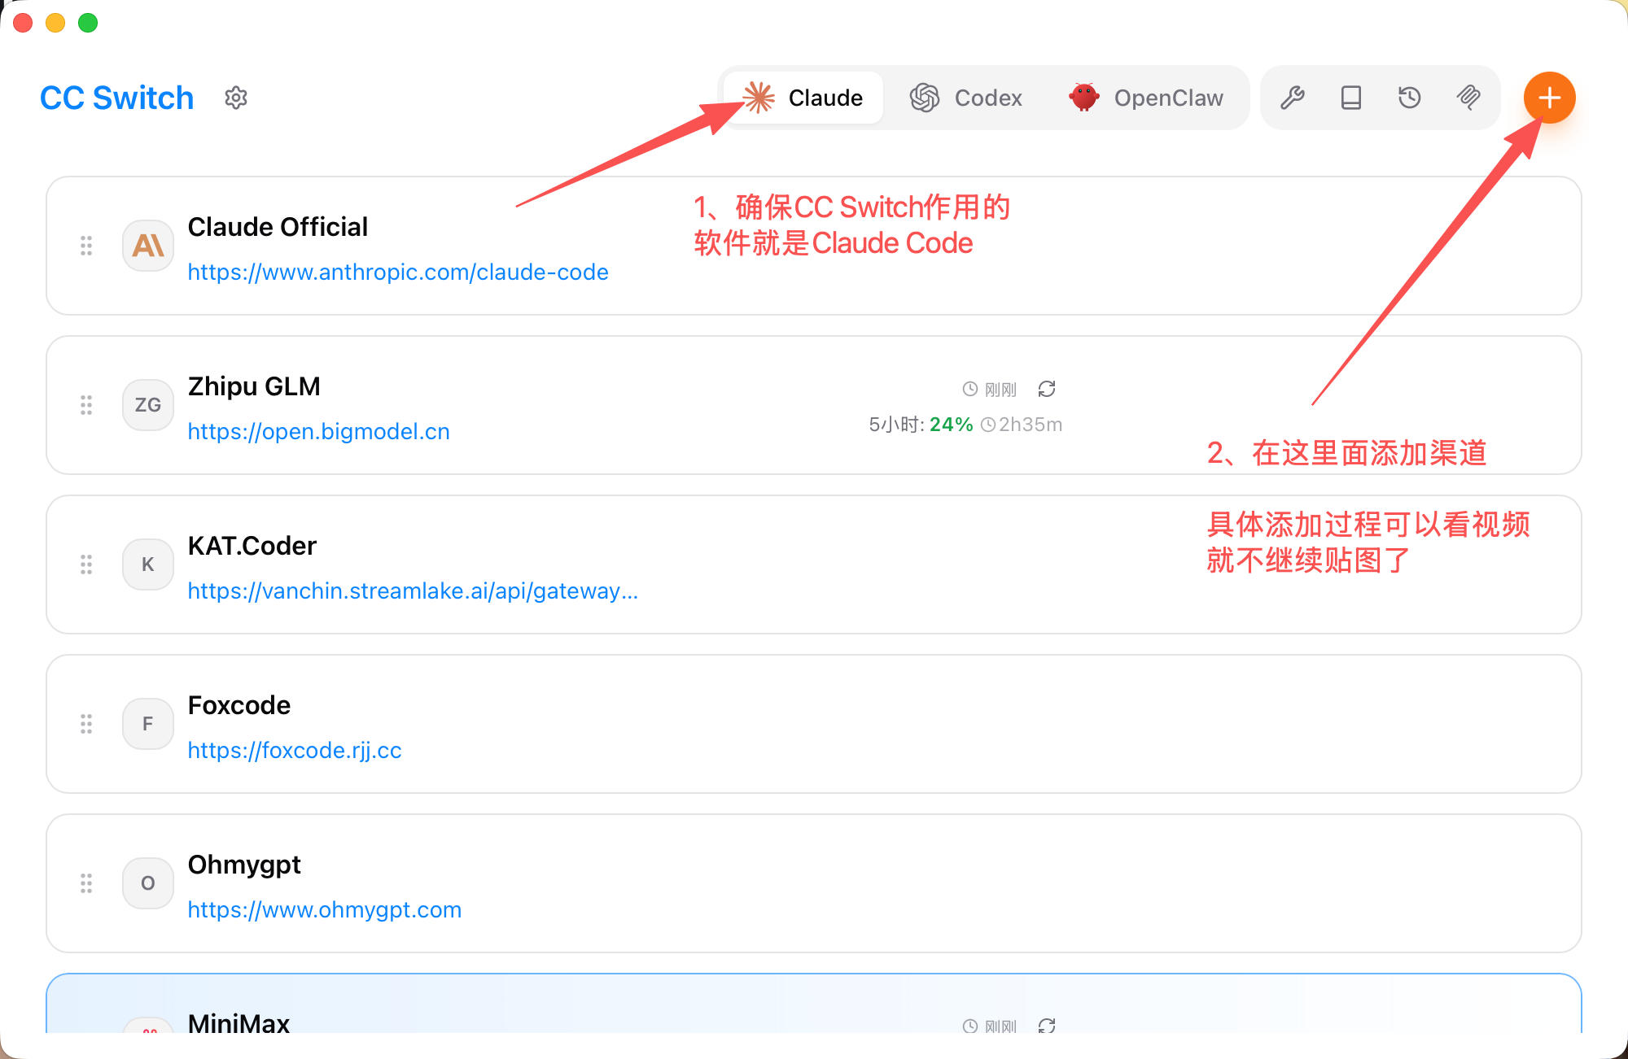The width and height of the screenshot is (1628, 1059).
Task: Click the drag handle for Claude Official
Action: [x=86, y=246]
